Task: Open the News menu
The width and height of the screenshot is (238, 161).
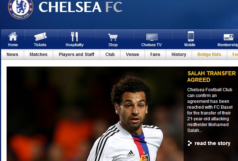Action: pyautogui.click(x=12, y=55)
